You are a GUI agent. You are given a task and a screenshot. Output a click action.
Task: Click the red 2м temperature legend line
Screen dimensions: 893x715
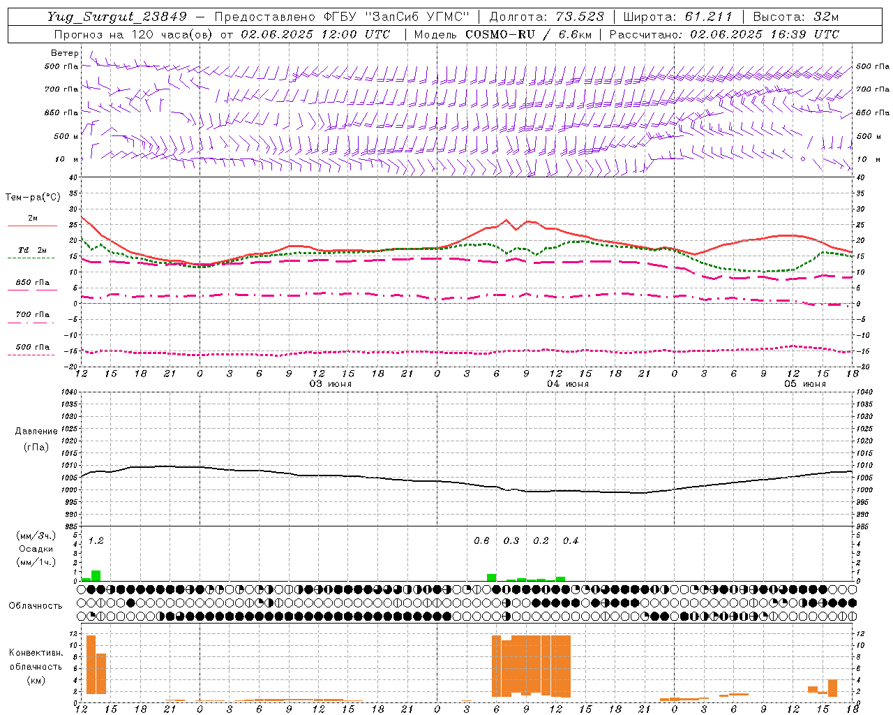pyautogui.click(x=32, y=226)
